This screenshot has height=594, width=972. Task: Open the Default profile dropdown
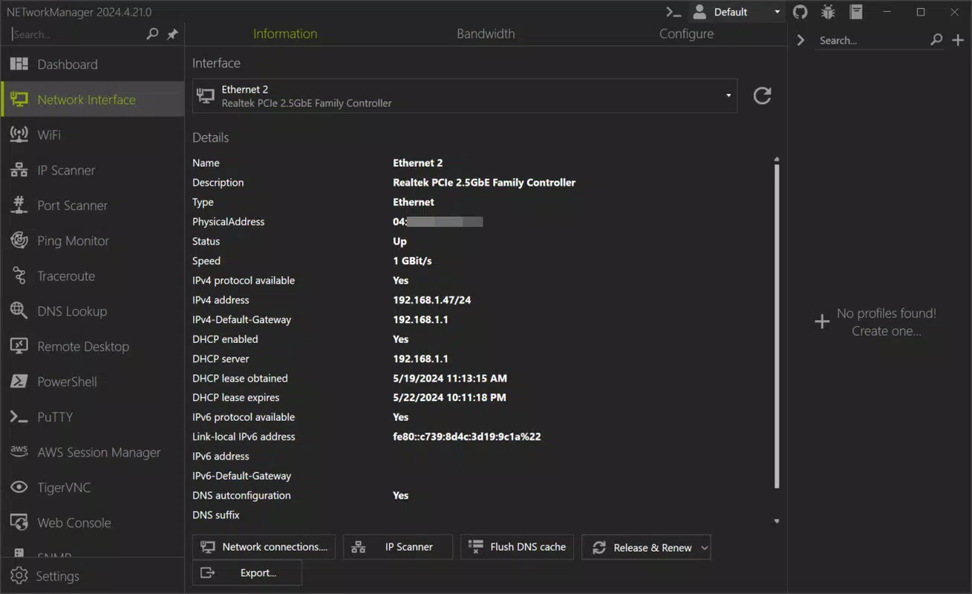tap(737, 12)
